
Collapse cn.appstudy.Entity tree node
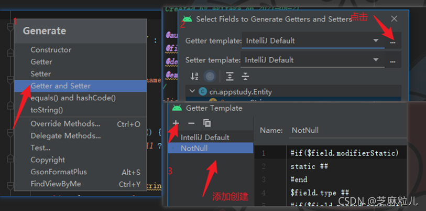tap(192, 91)
